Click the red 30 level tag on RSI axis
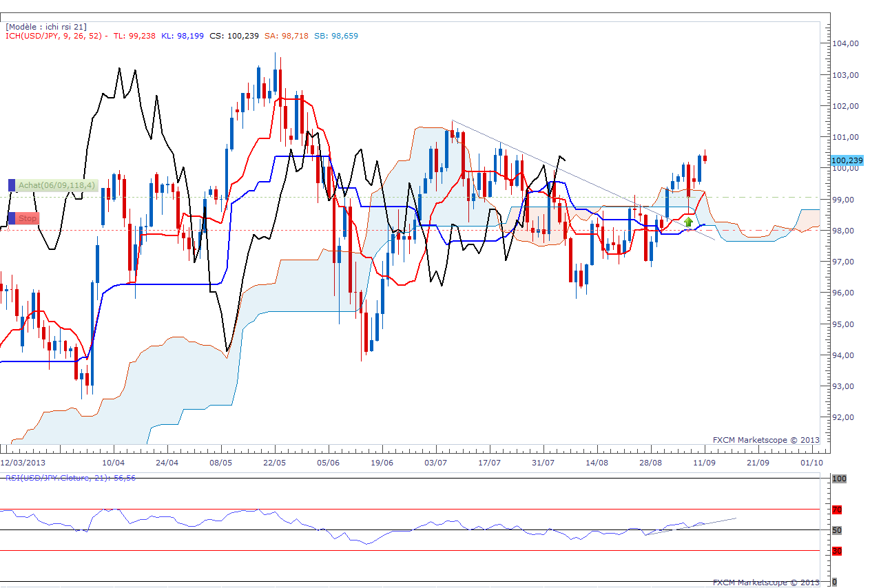Image resolution: width=870 pixels, height=588 pixels. [x=837, y=551]
